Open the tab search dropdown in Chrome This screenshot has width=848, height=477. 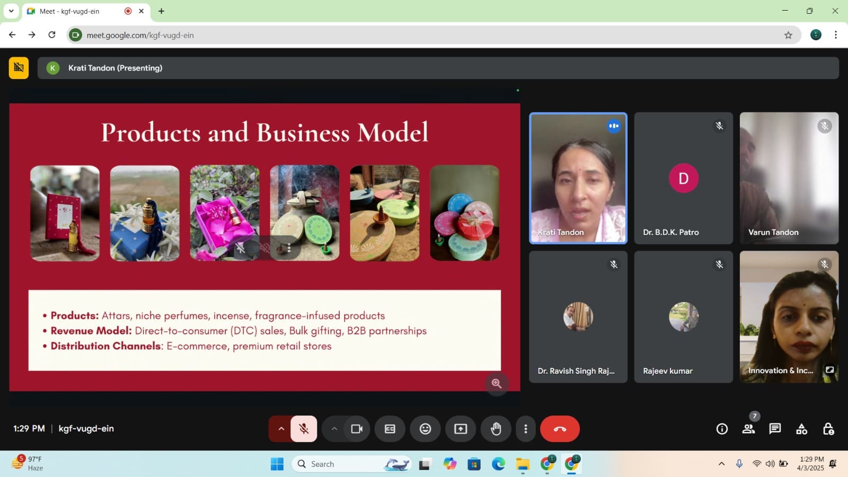(x=11, y=11)
